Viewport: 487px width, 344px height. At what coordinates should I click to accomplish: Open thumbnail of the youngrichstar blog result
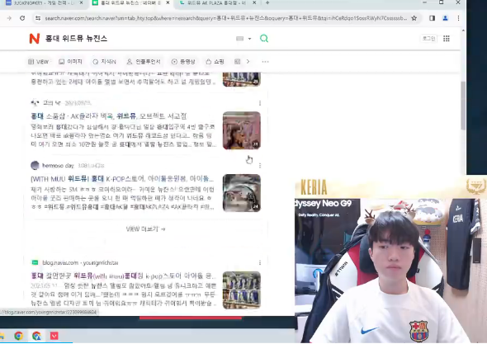(242, 290)
